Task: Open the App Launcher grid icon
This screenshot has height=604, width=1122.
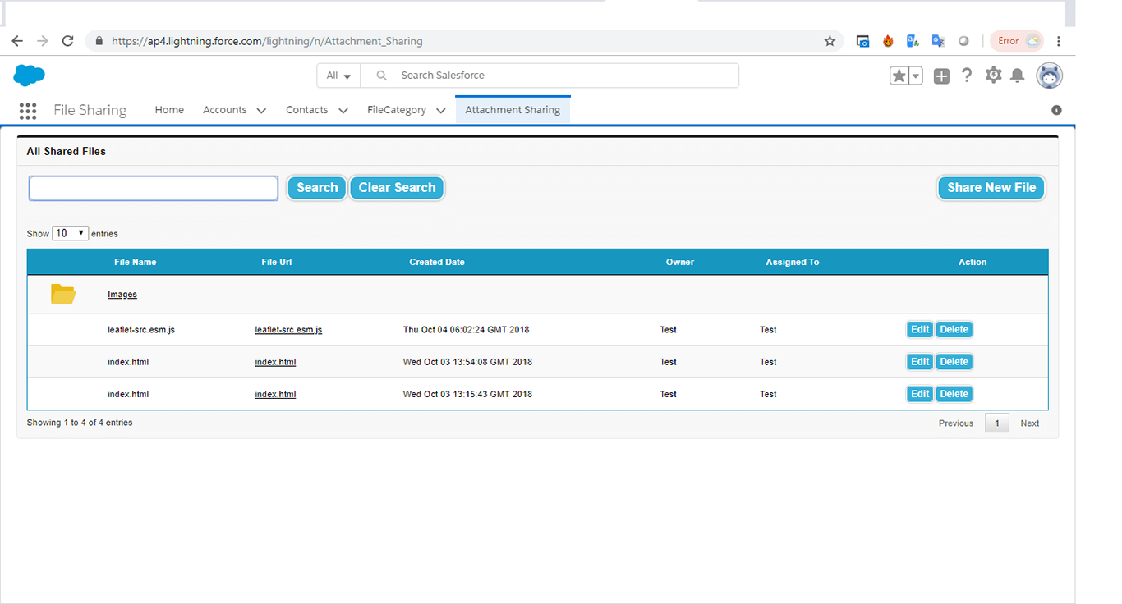Action: pyautogui.click(x=28, y=111)
